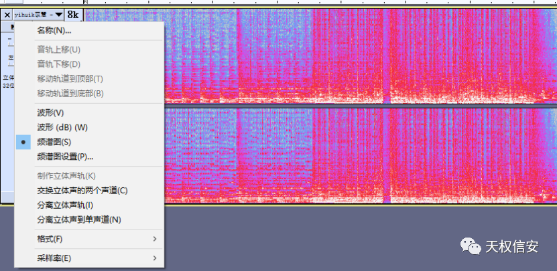Viewport: 557px width, 271px height.
Task: Select the checked 频谱图(S) view option
Action: click(54, 142)
